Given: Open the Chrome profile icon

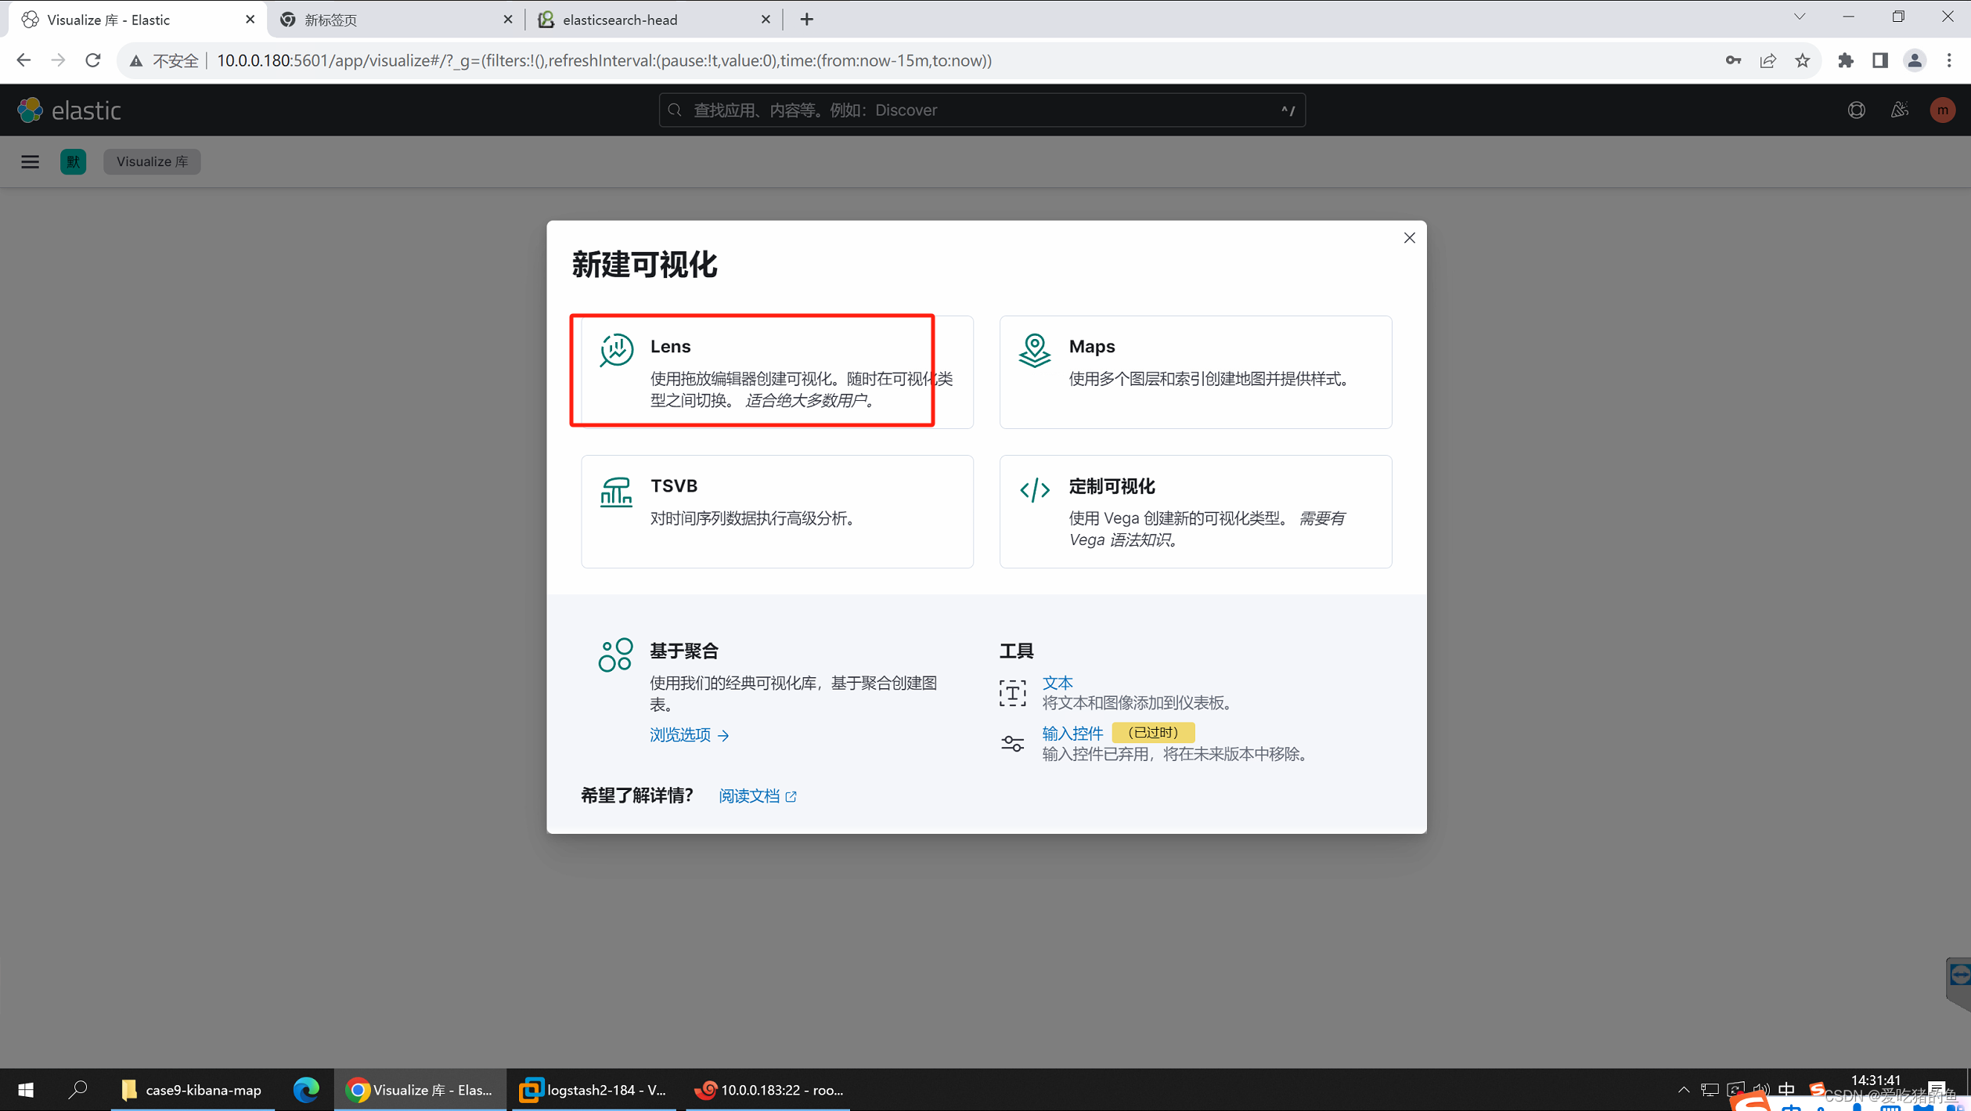Looking at the screenshot, I should 1914,60.
